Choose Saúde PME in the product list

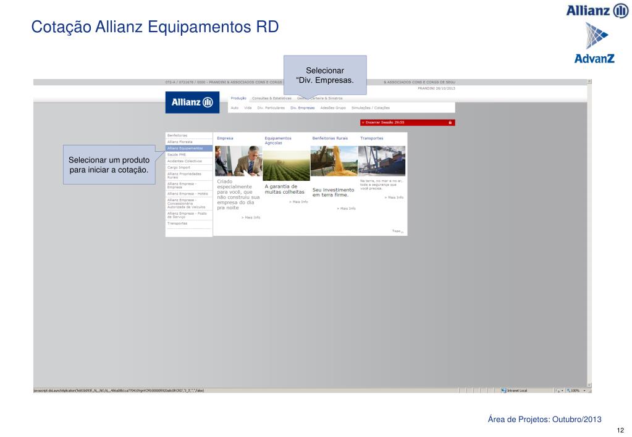coord(189,155)
